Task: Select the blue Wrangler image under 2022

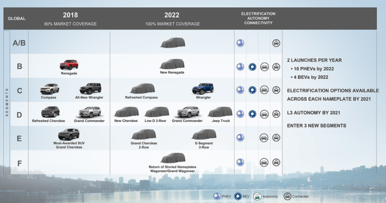Action: pos(203,89)
